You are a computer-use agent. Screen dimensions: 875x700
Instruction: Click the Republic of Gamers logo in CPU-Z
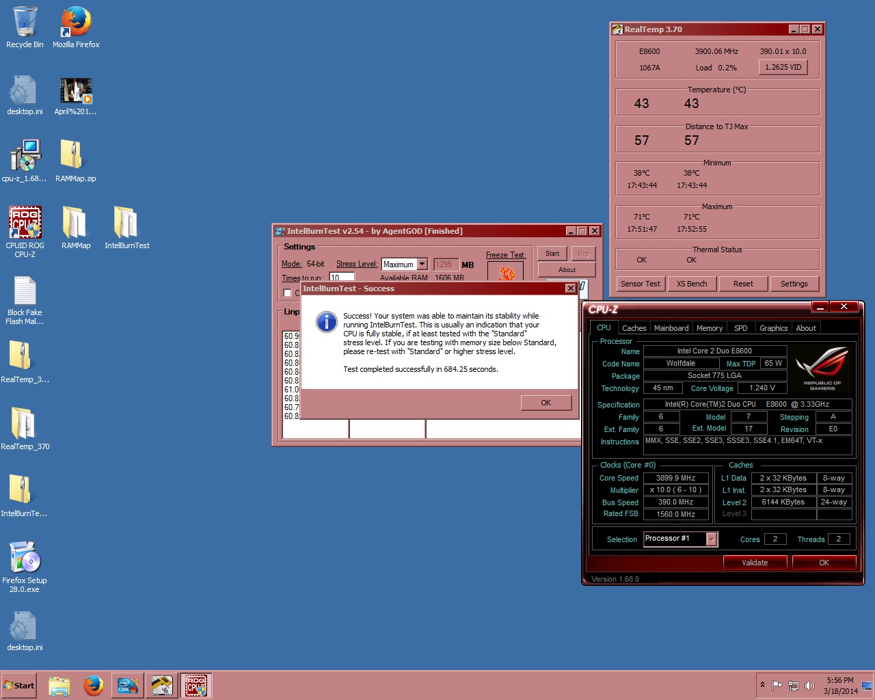(822, 369)
